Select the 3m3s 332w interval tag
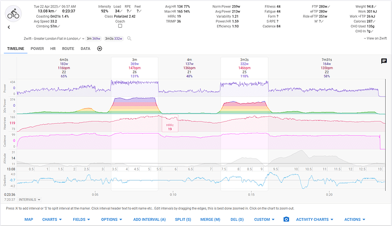The height and width of the screenshot is (226, 392). (114, 39)
